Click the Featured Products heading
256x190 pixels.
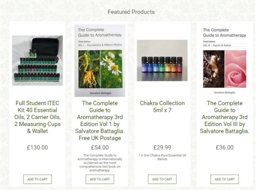(131, 12)
